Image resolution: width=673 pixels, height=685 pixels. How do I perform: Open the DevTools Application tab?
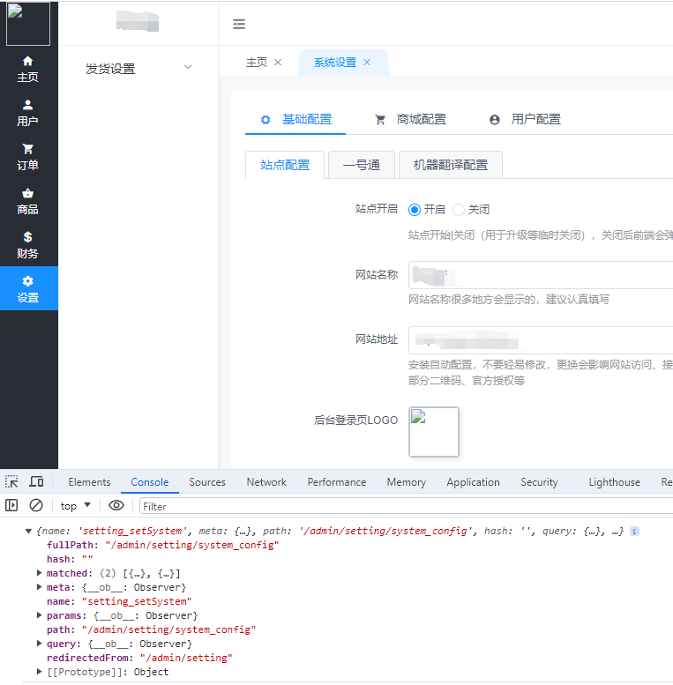474,482
